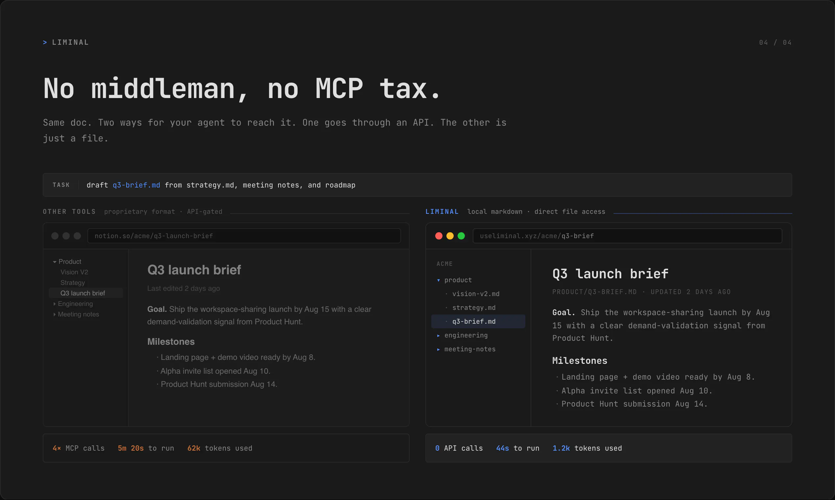Click PRODUCT/Q3-BRIEF.MD path metadata line
The width and height of the screenshot is (835, 500).
tap(641, 292)
